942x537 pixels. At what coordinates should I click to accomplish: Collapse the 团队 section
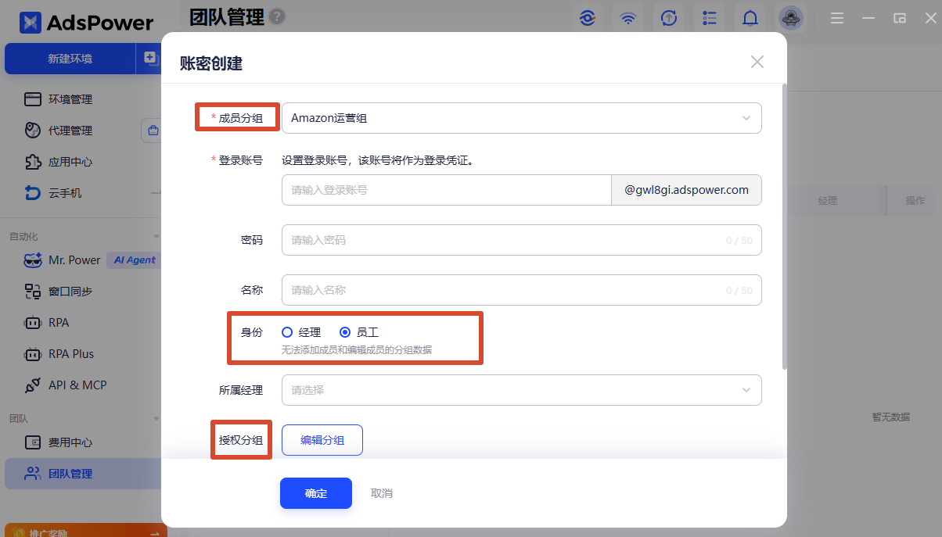tap(156, 418)
